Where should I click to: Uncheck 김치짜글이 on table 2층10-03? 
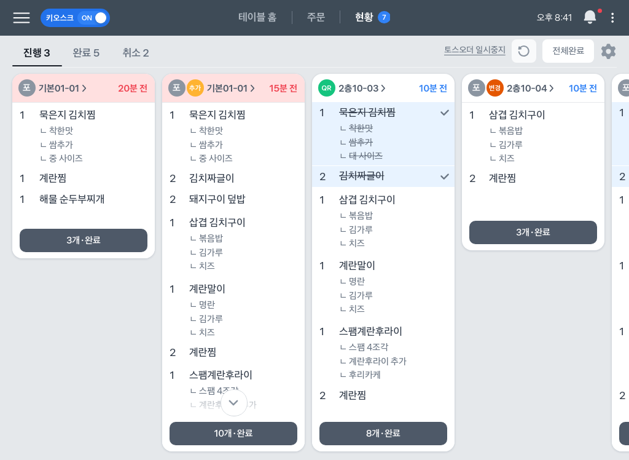pos(445,176)
